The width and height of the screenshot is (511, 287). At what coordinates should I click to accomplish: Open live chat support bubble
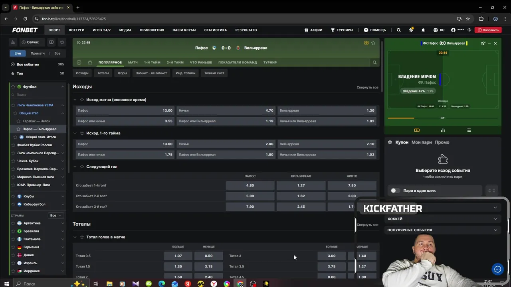[x=497, y=269]
